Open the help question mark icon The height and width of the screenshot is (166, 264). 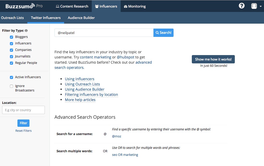242,6
